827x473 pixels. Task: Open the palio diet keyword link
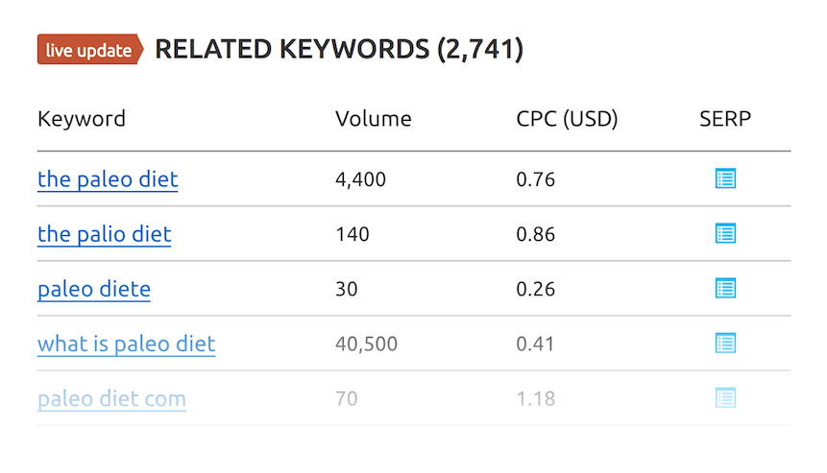click(105, 234)
